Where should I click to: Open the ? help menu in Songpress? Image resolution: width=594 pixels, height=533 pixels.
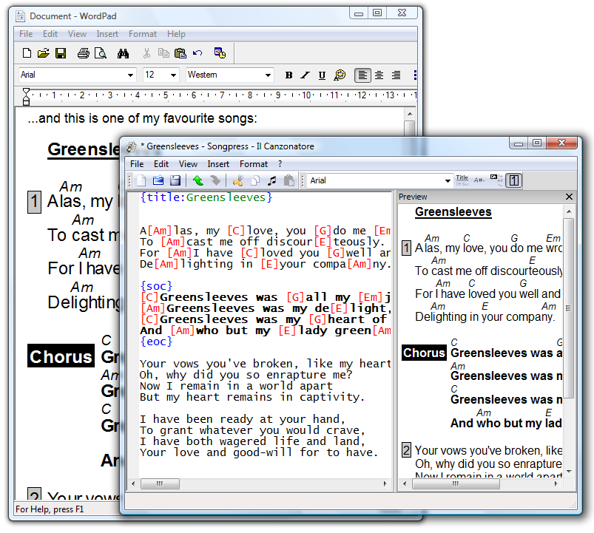[280, 164]
